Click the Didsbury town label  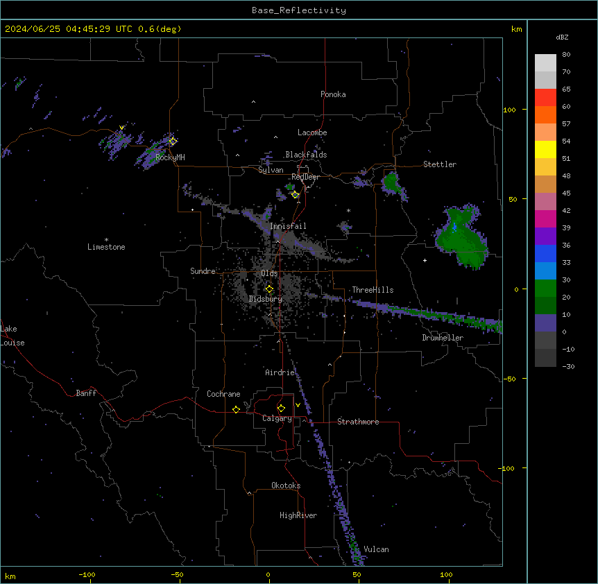(x=266, y=299)
